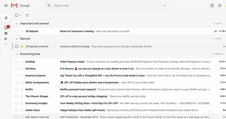
Task: Select the Adobe Stock email checkbox
Action: pos(17,110)
